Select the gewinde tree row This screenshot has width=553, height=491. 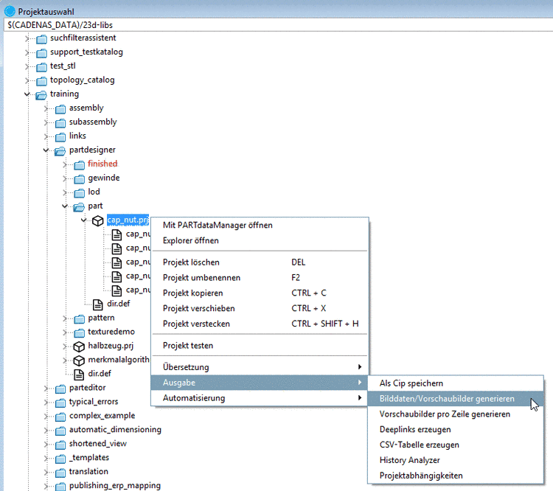click(x=104, y=178)
